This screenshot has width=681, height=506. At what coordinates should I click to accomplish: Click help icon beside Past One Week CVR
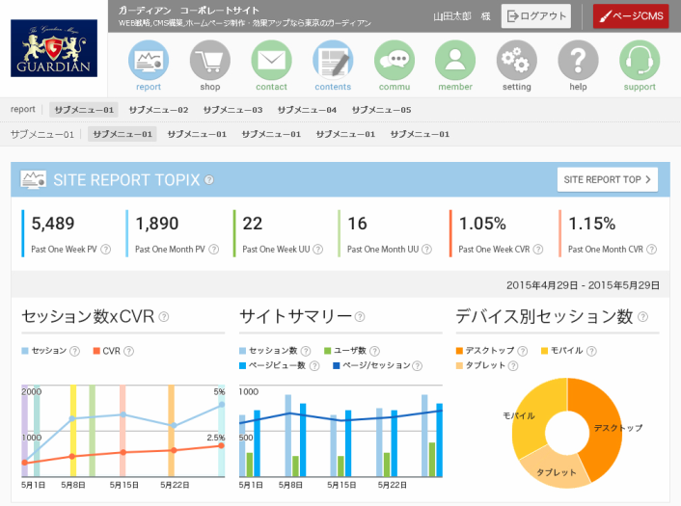point(538,249)
